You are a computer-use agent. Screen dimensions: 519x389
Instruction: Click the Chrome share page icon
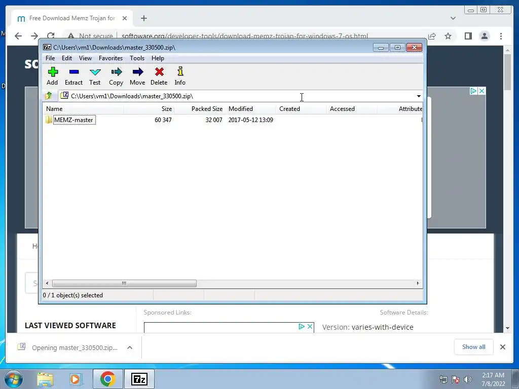click(x=432, y=36)
